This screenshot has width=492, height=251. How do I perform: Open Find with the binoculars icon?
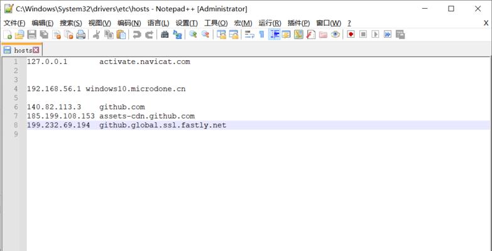[x=165, y=35]
